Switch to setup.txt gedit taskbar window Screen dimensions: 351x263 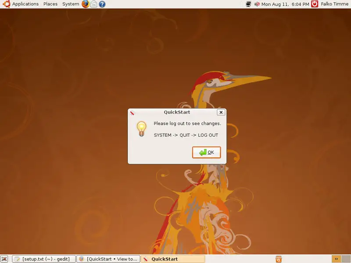pyautogui.click(x=44, y=259)
